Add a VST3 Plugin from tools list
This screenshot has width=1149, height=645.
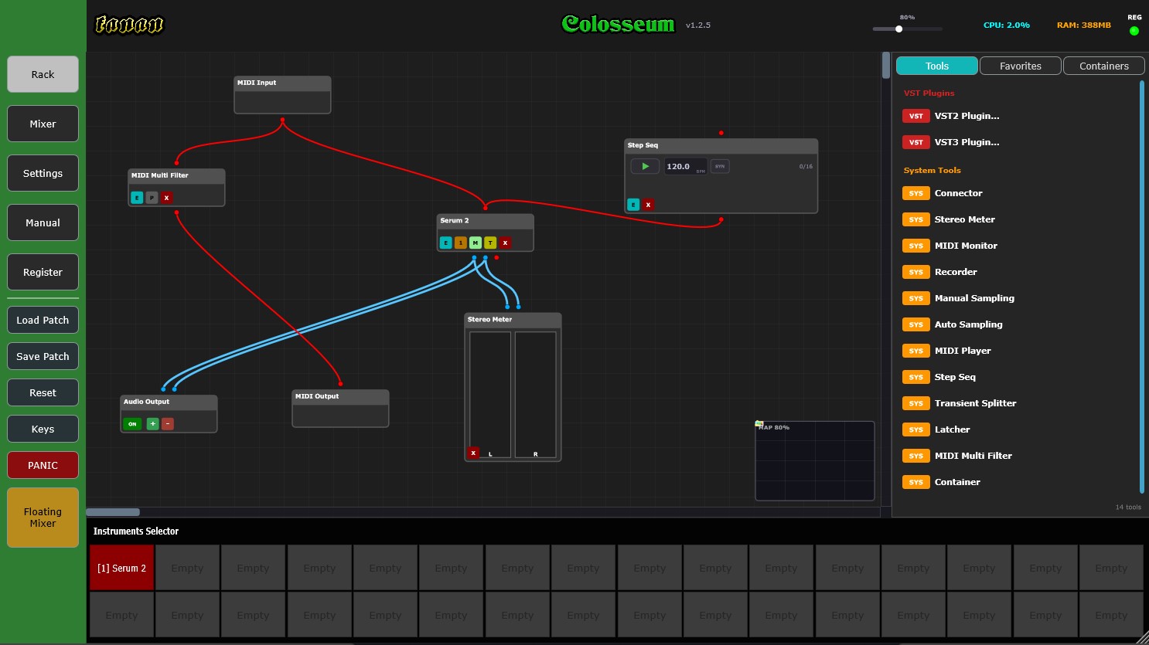pyautogui.click(x=1018, y=142)
